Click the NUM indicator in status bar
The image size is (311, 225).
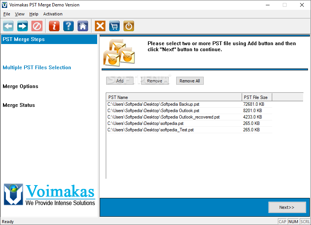click(293, 222)
